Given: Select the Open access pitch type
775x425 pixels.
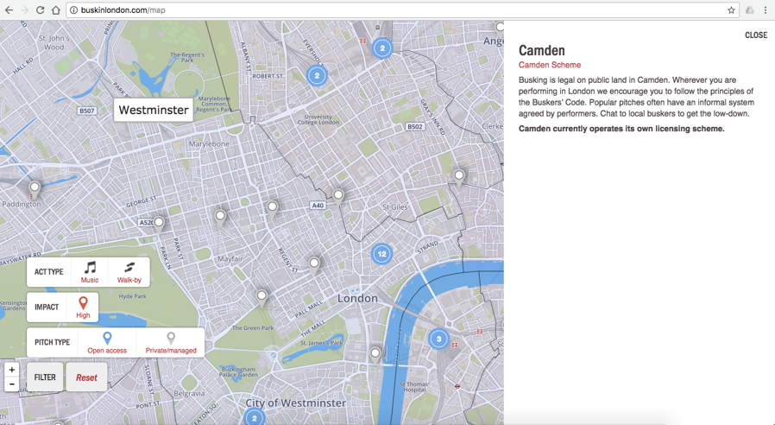Looking at the screenshot, I should click(107, 342).
